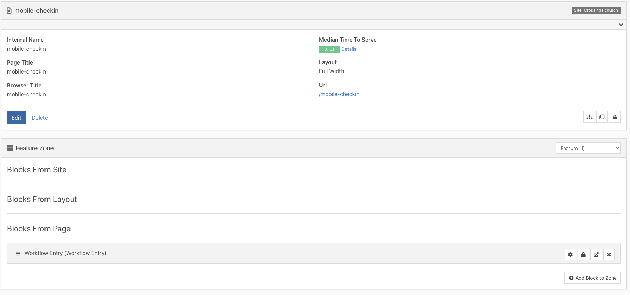Delete Workflow Entry block with X icon
Screen dimensions: 630x295
coord(609,255)
